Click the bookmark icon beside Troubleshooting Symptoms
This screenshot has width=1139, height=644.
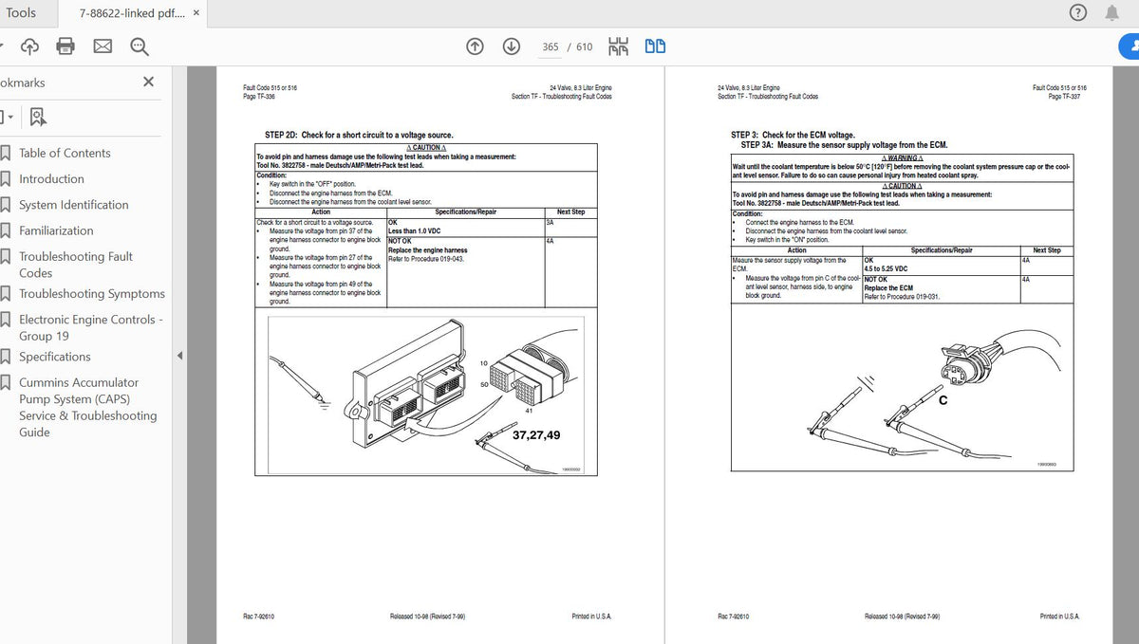coord(6,294)
